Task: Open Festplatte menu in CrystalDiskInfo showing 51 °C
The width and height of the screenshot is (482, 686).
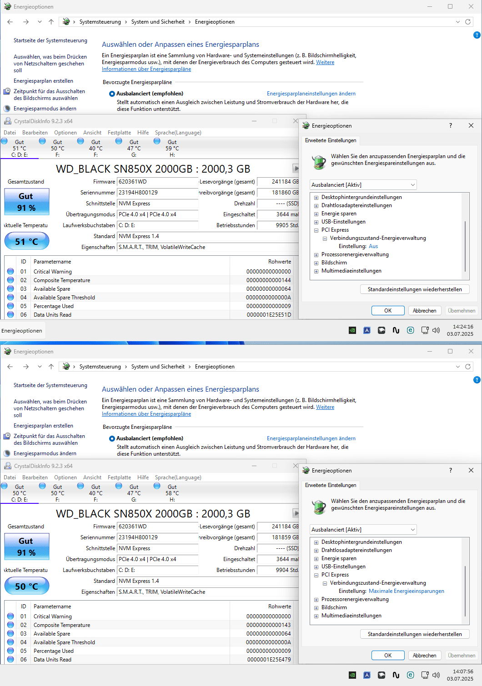Action: [x=119, y=133]
